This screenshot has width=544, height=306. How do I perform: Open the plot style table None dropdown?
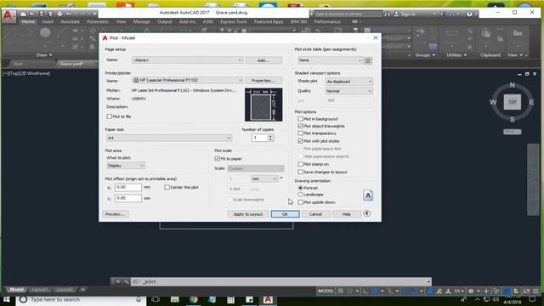pyautogui.click(x=330, y=60)
